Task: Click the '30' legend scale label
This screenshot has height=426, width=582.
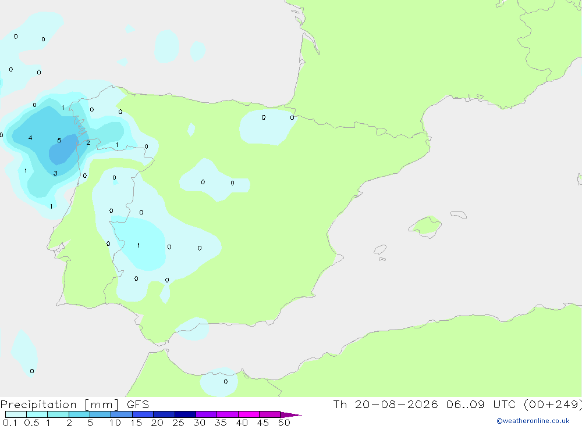Action: pyautogui.click(x=200, y=423)
